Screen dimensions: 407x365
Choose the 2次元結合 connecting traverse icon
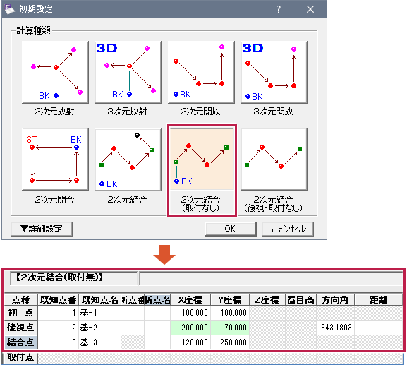[128, 160]
